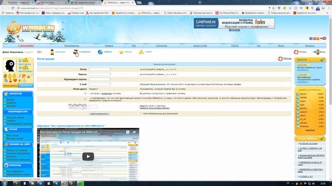The height and width of the screenshot is (186, 332).
Task: Click the lifebuoy help icon near exit
Action: click(296, 52)
